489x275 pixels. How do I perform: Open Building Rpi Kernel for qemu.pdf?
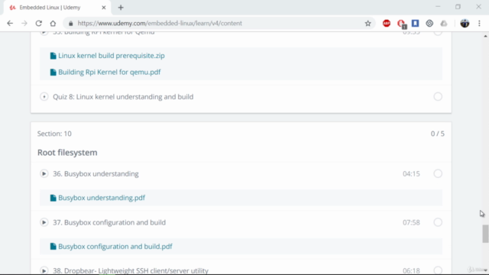click(x=109, y=73)
